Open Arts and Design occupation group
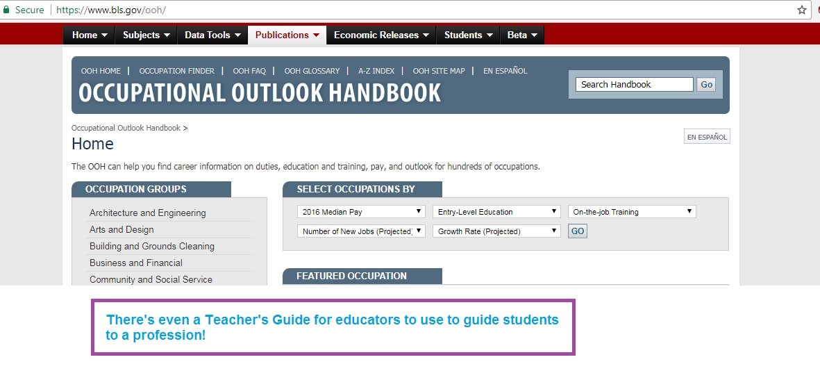 point(122,230)
